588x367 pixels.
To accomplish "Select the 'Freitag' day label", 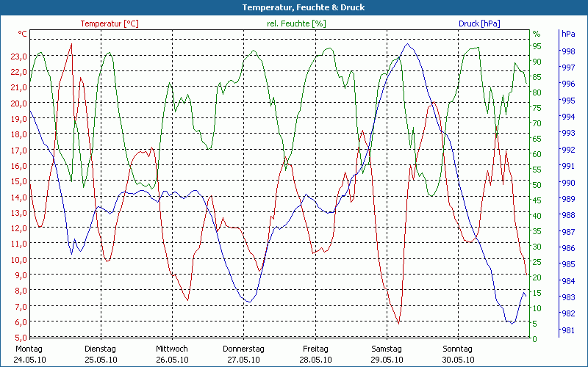I will pyautogui.click(x=315, y=349).
